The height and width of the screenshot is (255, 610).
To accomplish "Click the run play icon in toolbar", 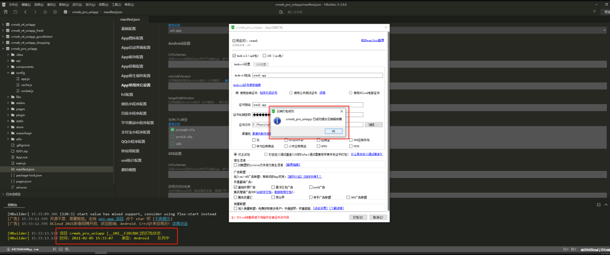I will pos(55,12).
